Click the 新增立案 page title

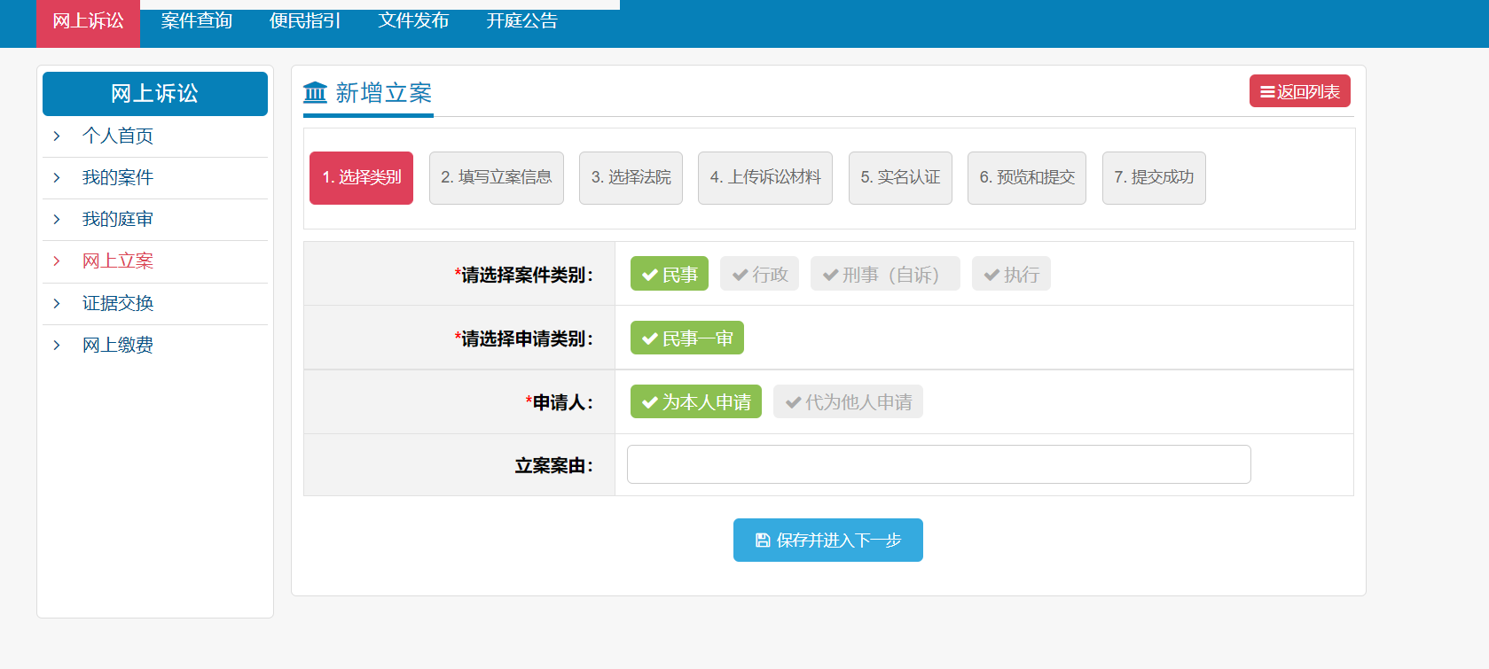pyautogui.click(x=384, y=93)
